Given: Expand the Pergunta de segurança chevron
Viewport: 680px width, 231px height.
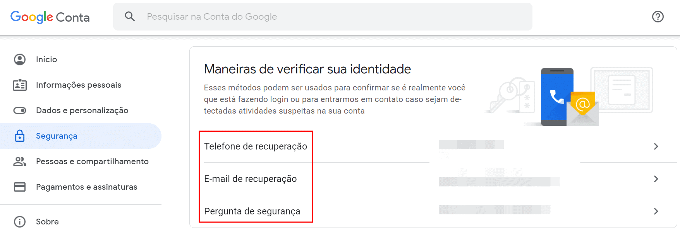Looking at the screenshot, I should (x=656, y=211).
